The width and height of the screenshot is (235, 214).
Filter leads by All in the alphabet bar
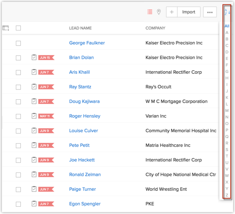tap(227, 26)
